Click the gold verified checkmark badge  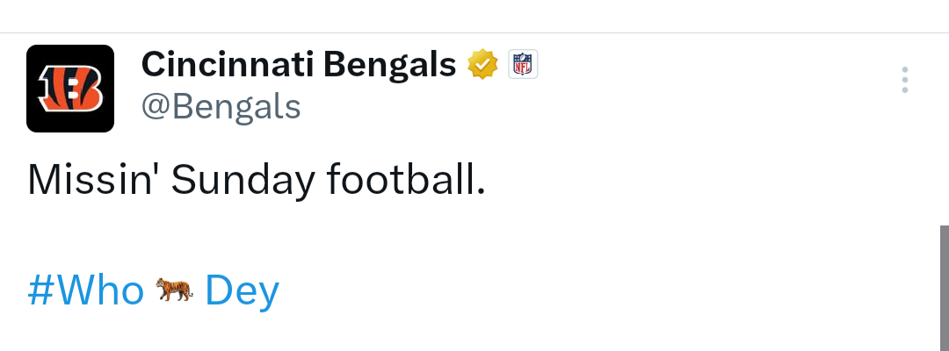click(x=482, y=64)
